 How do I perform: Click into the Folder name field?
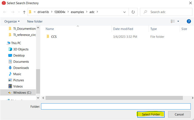116,106
